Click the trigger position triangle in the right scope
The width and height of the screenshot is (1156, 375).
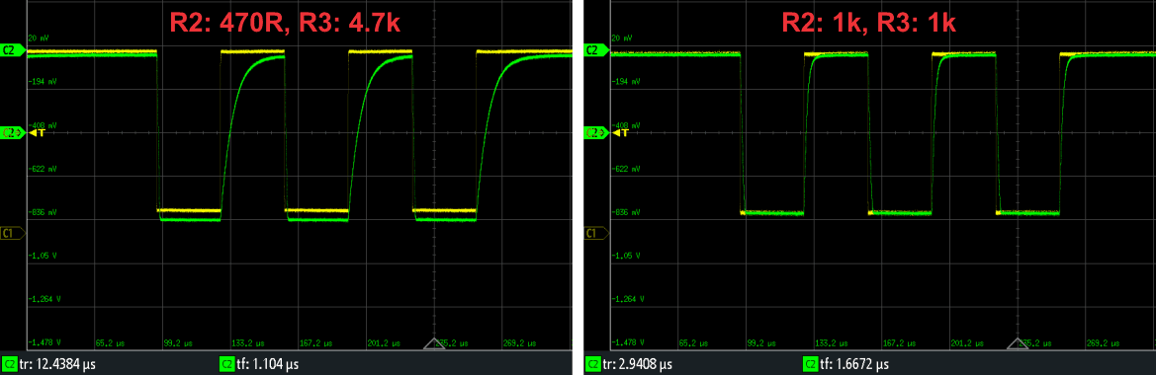tap(1019, 344)
